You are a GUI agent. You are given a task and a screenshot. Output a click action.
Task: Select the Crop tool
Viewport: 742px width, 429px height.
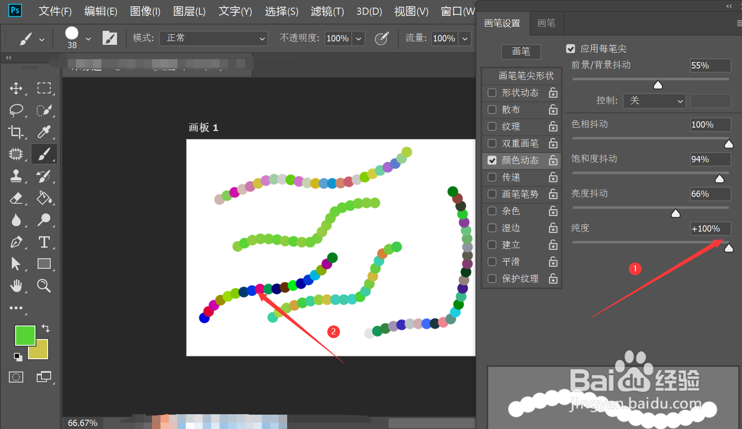[x=16, y=132]
